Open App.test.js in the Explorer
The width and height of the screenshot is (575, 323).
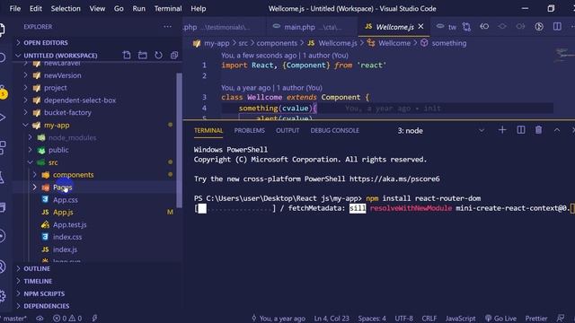pos(70,225)
